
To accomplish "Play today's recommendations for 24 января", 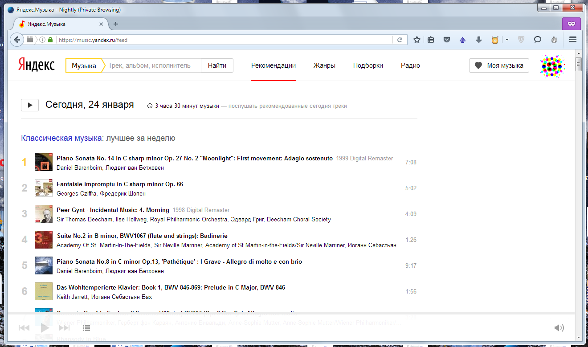I will (30, 105).
